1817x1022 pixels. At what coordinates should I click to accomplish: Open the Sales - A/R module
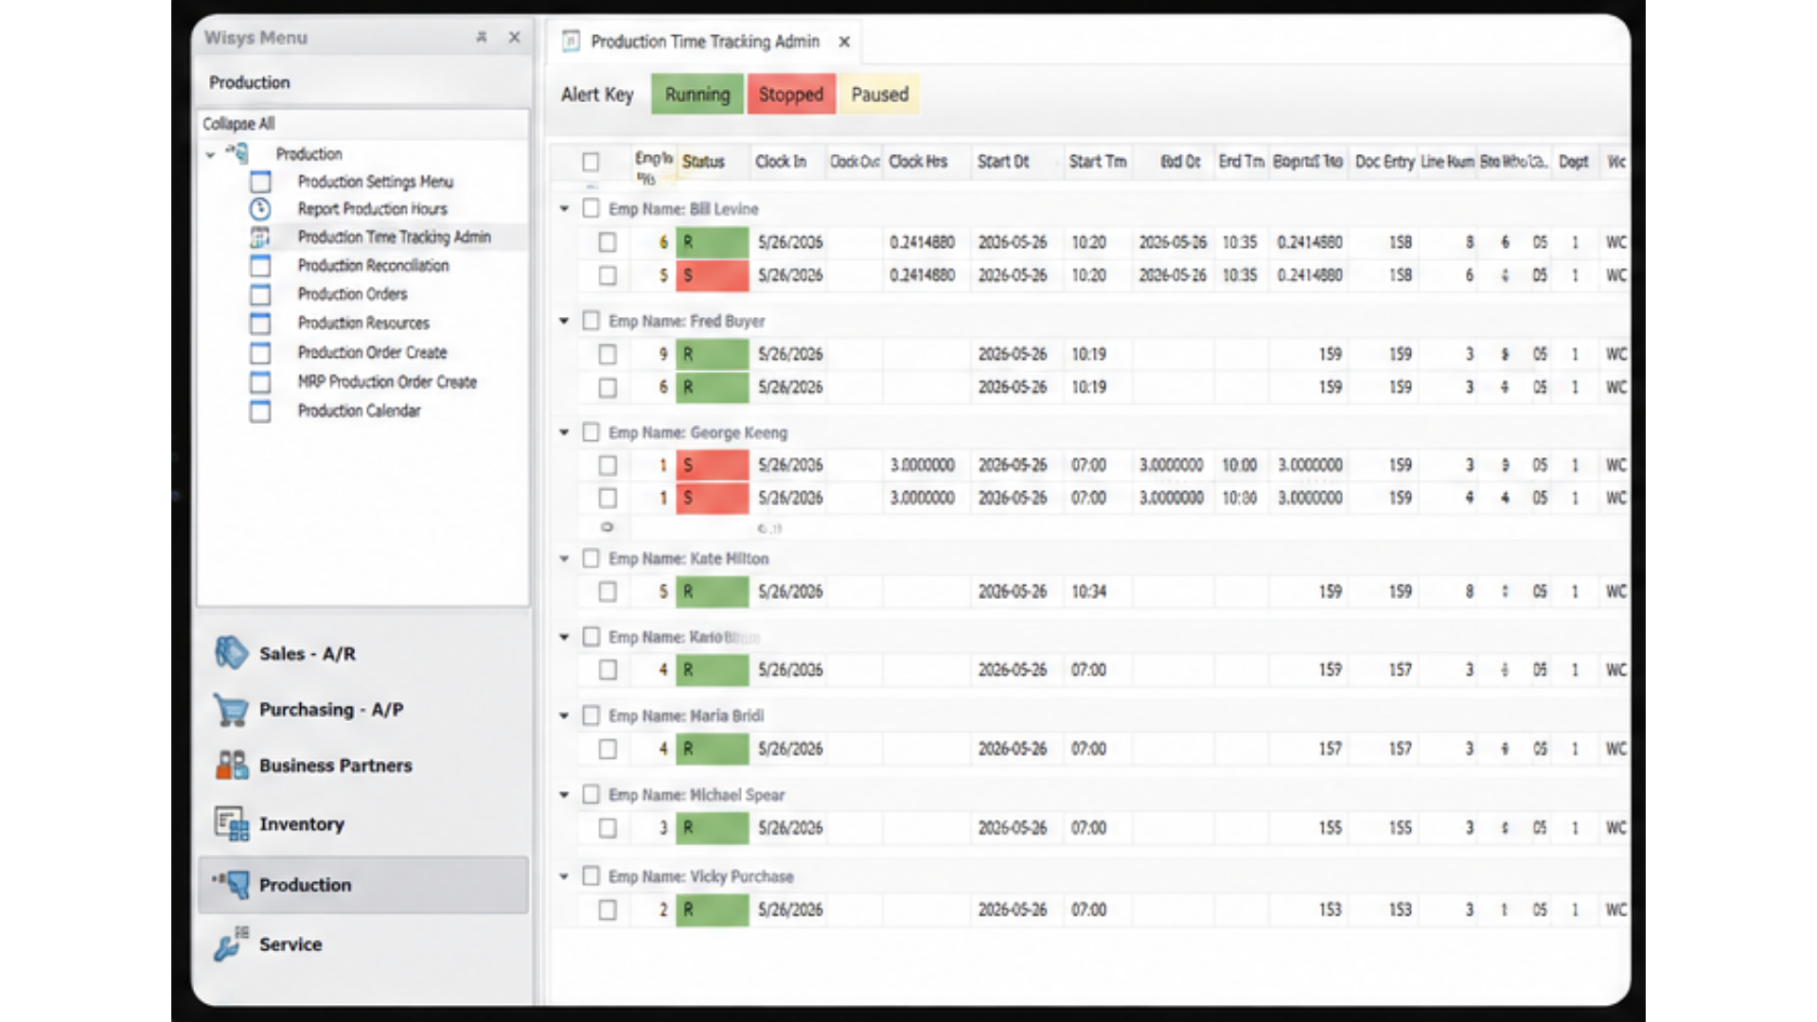pos(308,654)
